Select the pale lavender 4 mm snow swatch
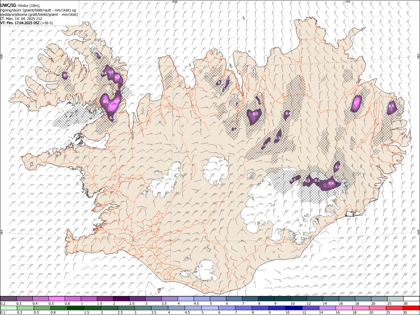Image resolution: width=420 pixels, height=315 pixels. pyautogui.click(x=186, y=299)
